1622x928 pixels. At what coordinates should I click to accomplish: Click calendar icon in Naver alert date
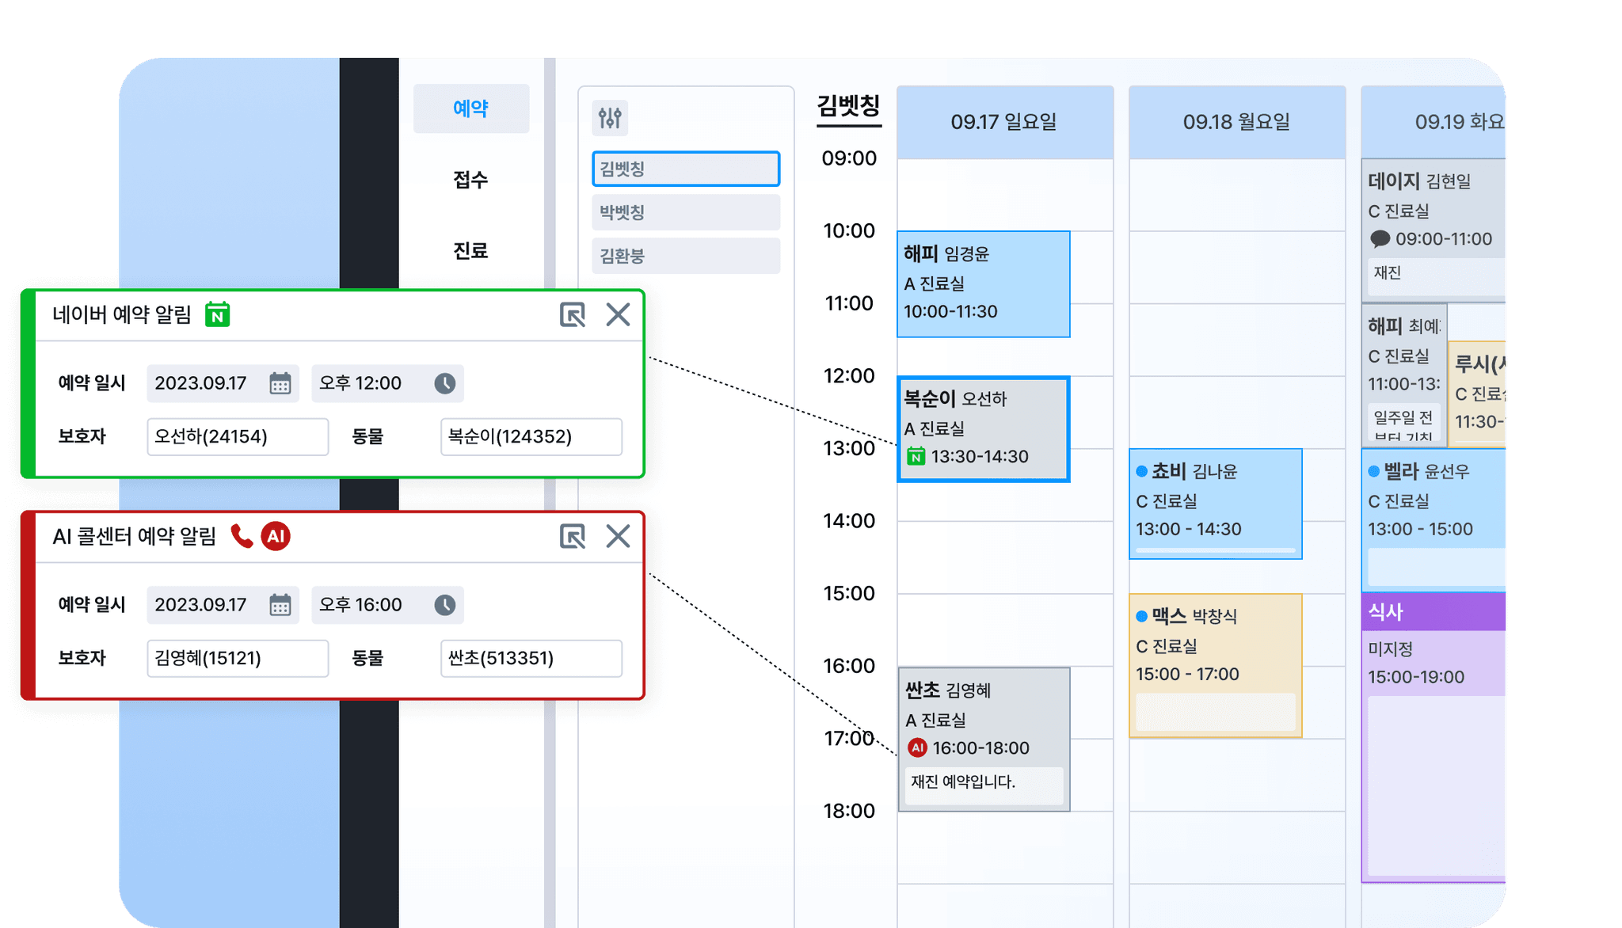click(x=280, y=384)
